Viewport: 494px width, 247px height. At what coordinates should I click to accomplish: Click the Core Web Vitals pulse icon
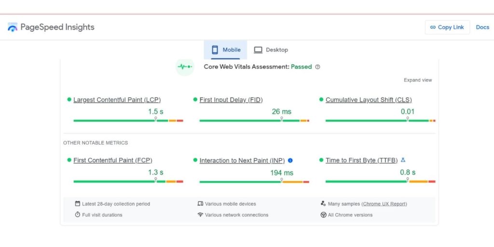pyautogui.click(x=185, y=67)
